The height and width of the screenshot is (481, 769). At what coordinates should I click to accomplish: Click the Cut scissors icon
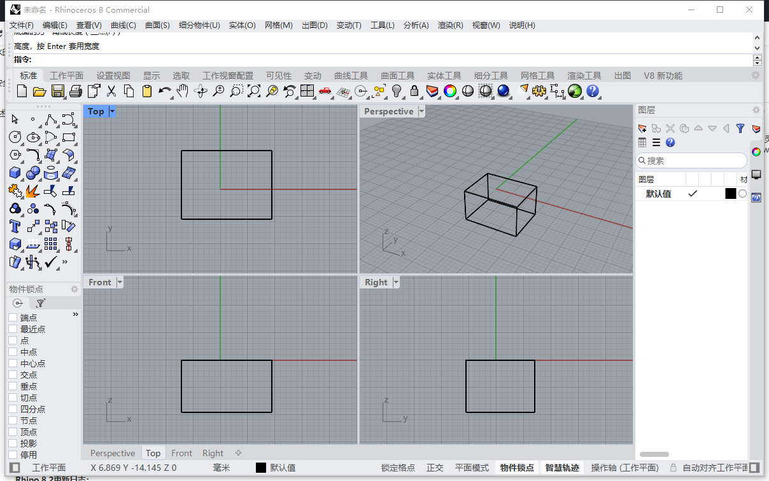(x=111, y=91)
